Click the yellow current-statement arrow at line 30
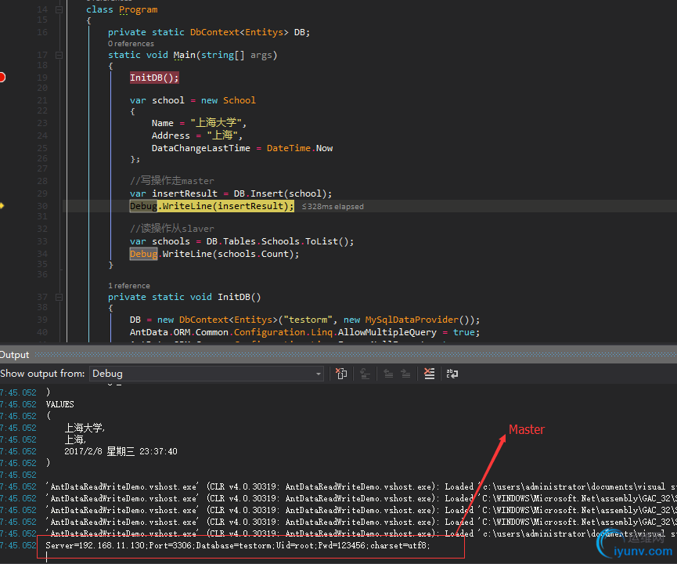The image size is (677, 564). (x=2, y=206)
